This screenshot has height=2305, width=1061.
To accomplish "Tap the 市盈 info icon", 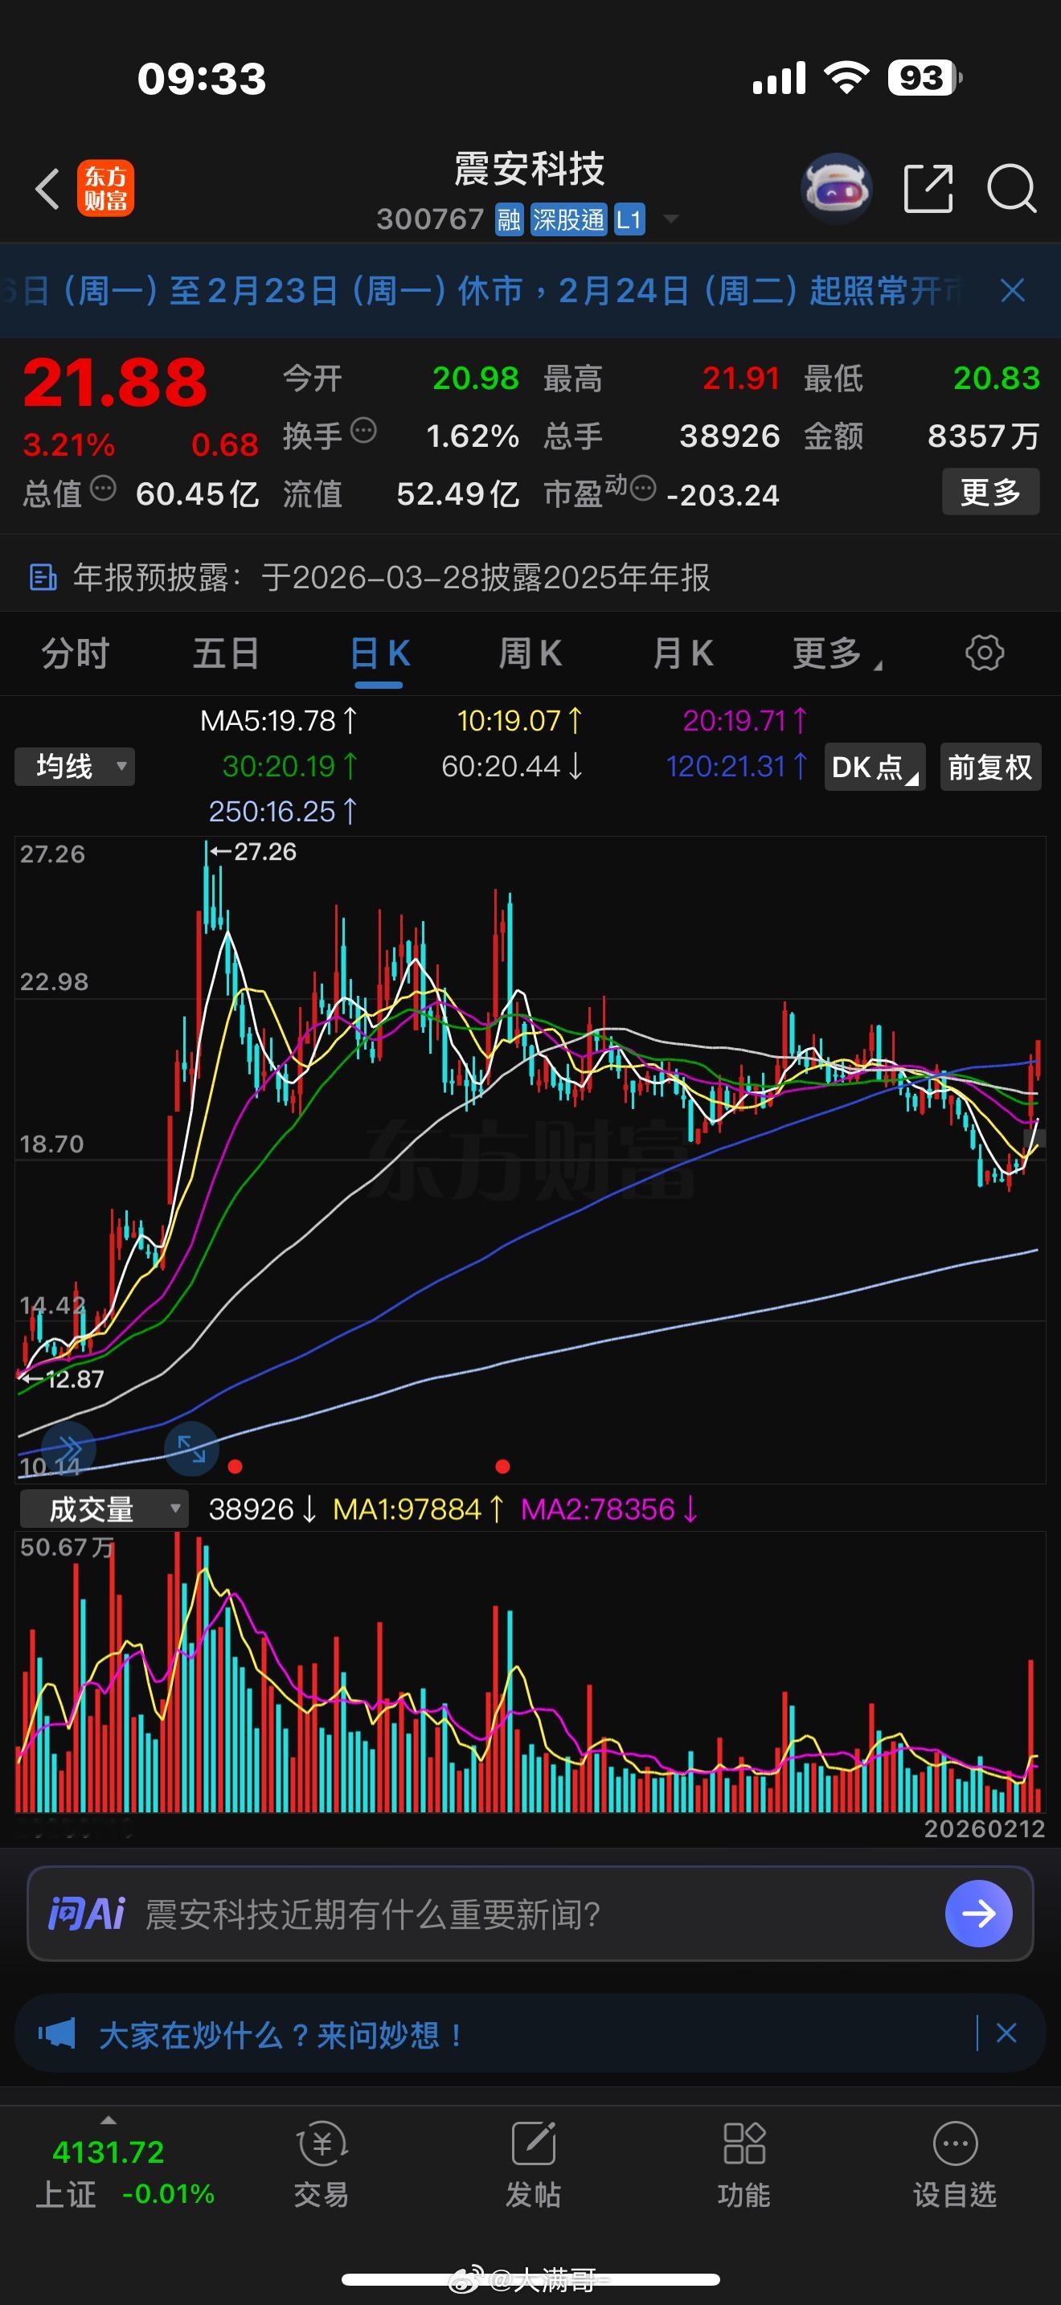I will 643,489.
